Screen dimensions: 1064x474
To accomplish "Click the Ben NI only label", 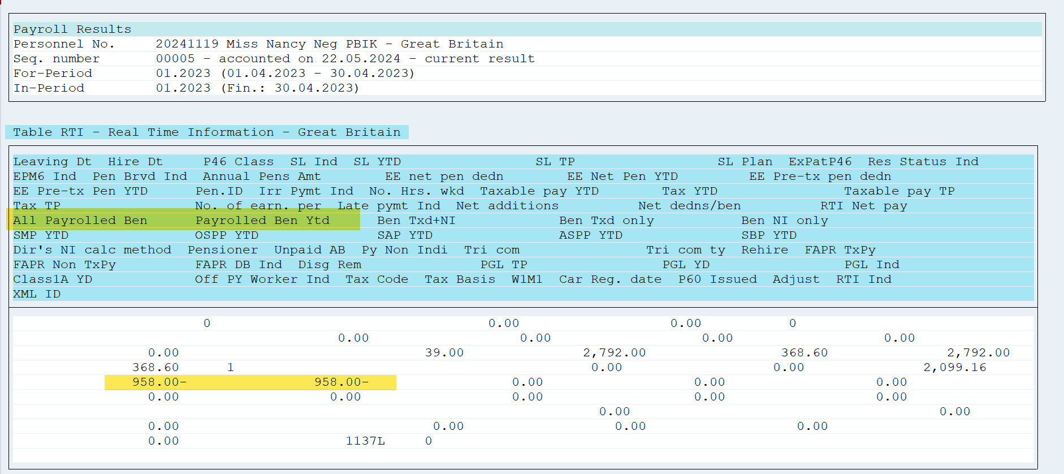I will point(785,221).
